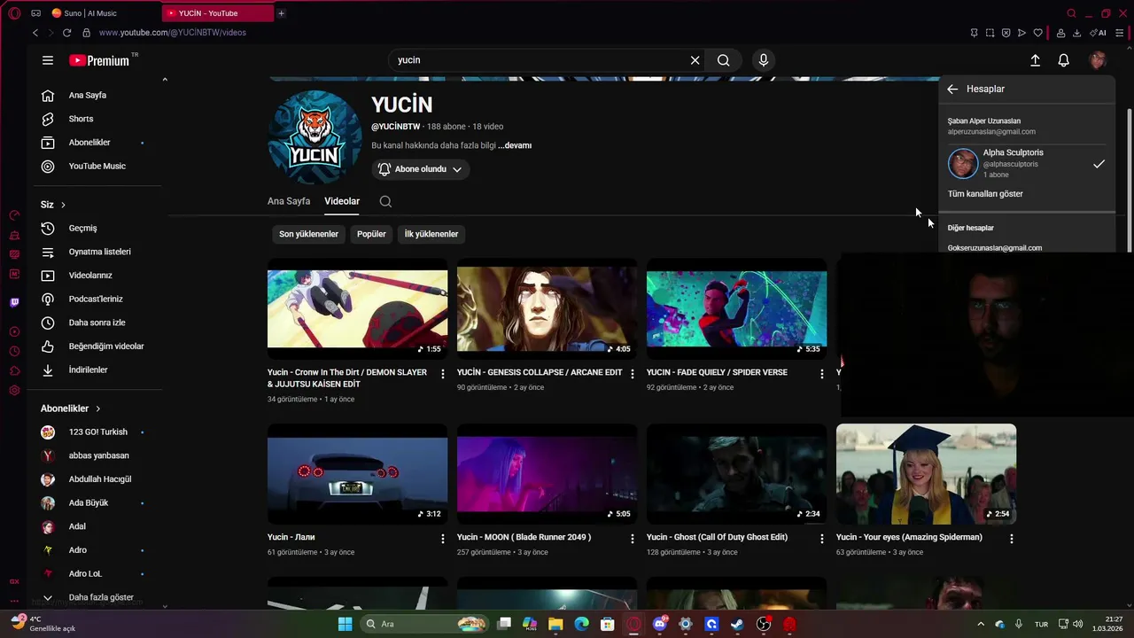This screenshot has width=1134, height=638.
Task: Click the YouTube search input field
Action: [540, 60]
